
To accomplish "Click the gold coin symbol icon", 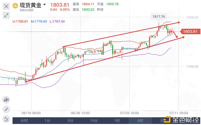I will [15, 6].
